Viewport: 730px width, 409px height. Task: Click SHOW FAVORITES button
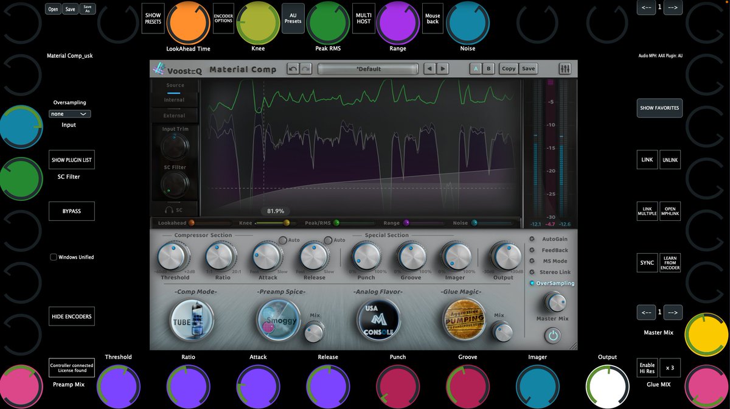[659, 108]
